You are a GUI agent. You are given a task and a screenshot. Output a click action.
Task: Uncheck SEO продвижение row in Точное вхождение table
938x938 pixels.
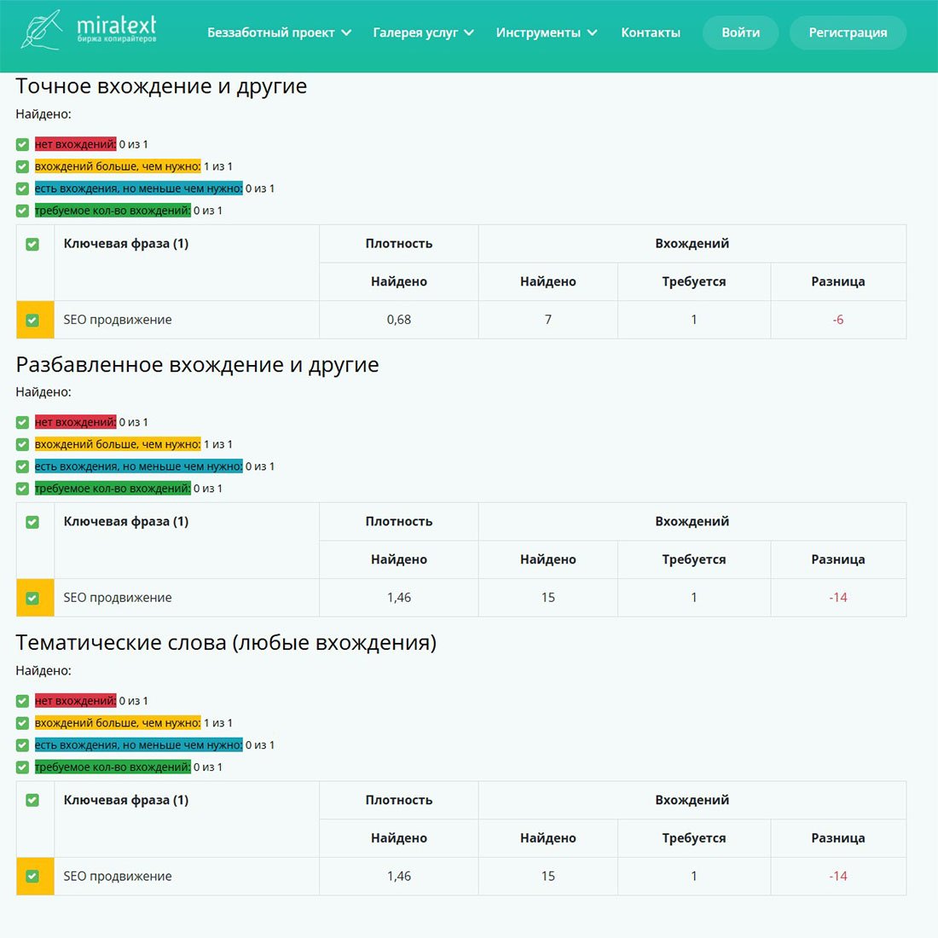coord(32,321)
